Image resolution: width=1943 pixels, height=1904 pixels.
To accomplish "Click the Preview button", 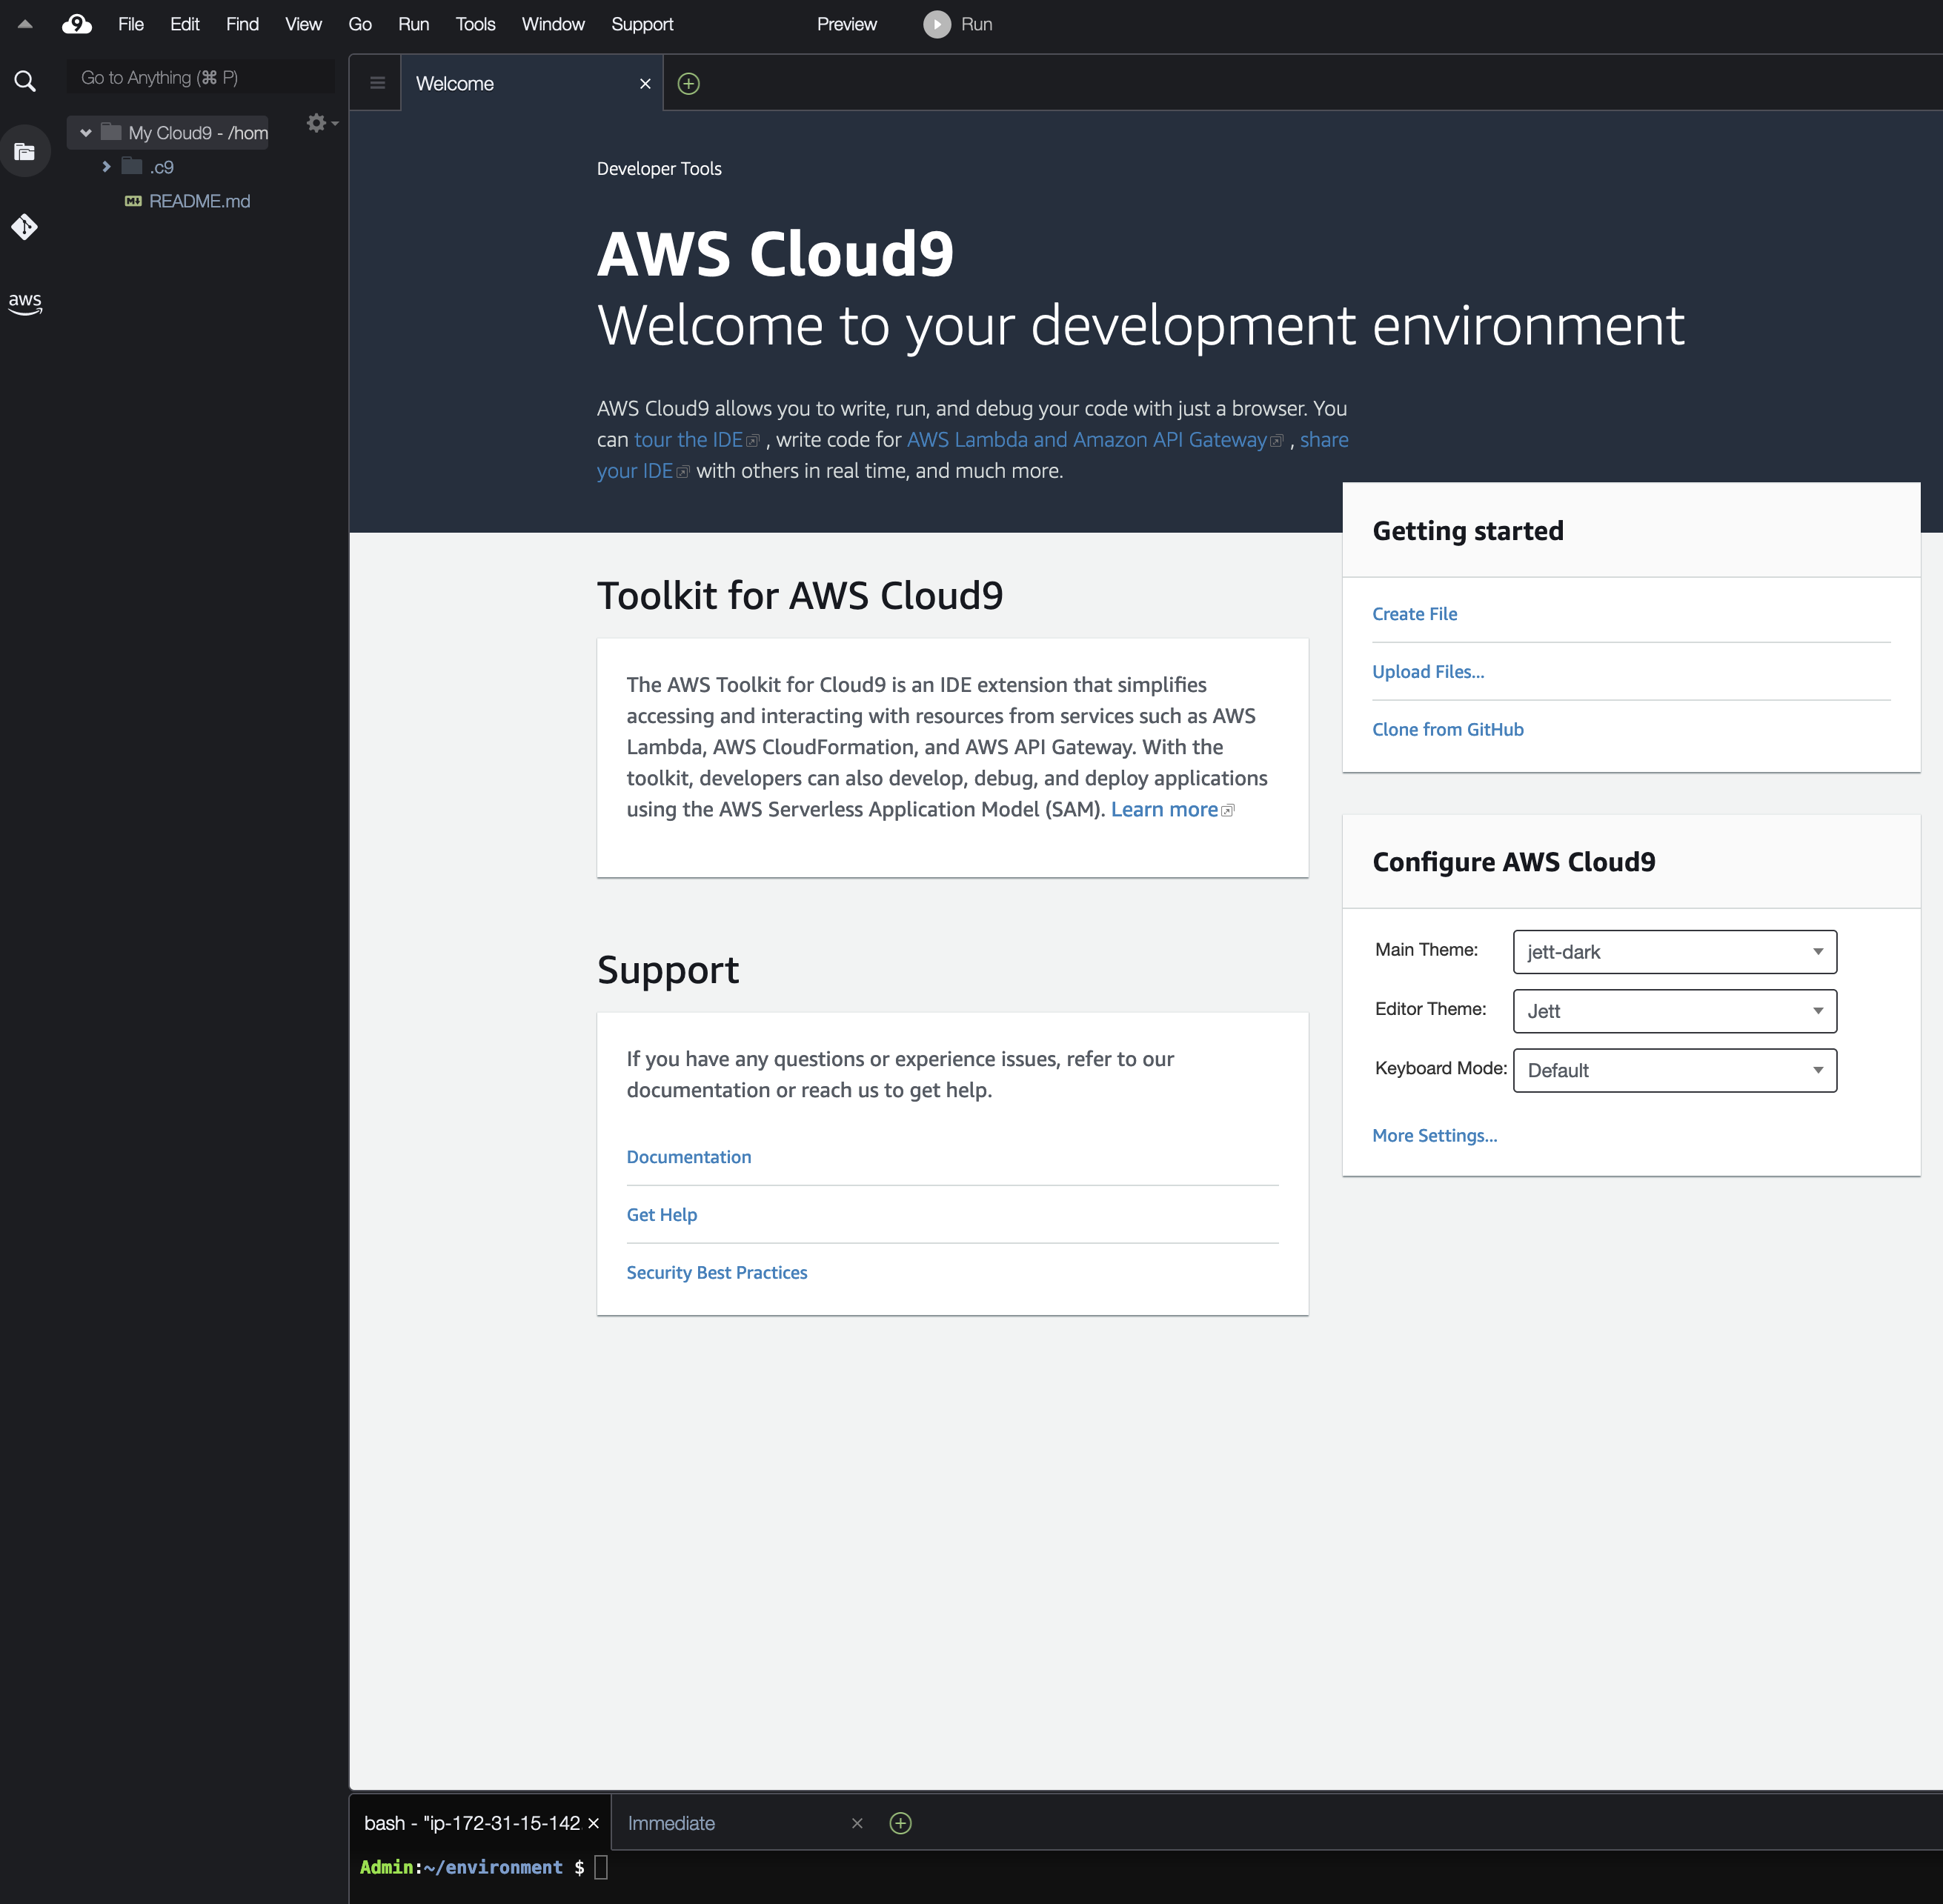I will point(847,24).
